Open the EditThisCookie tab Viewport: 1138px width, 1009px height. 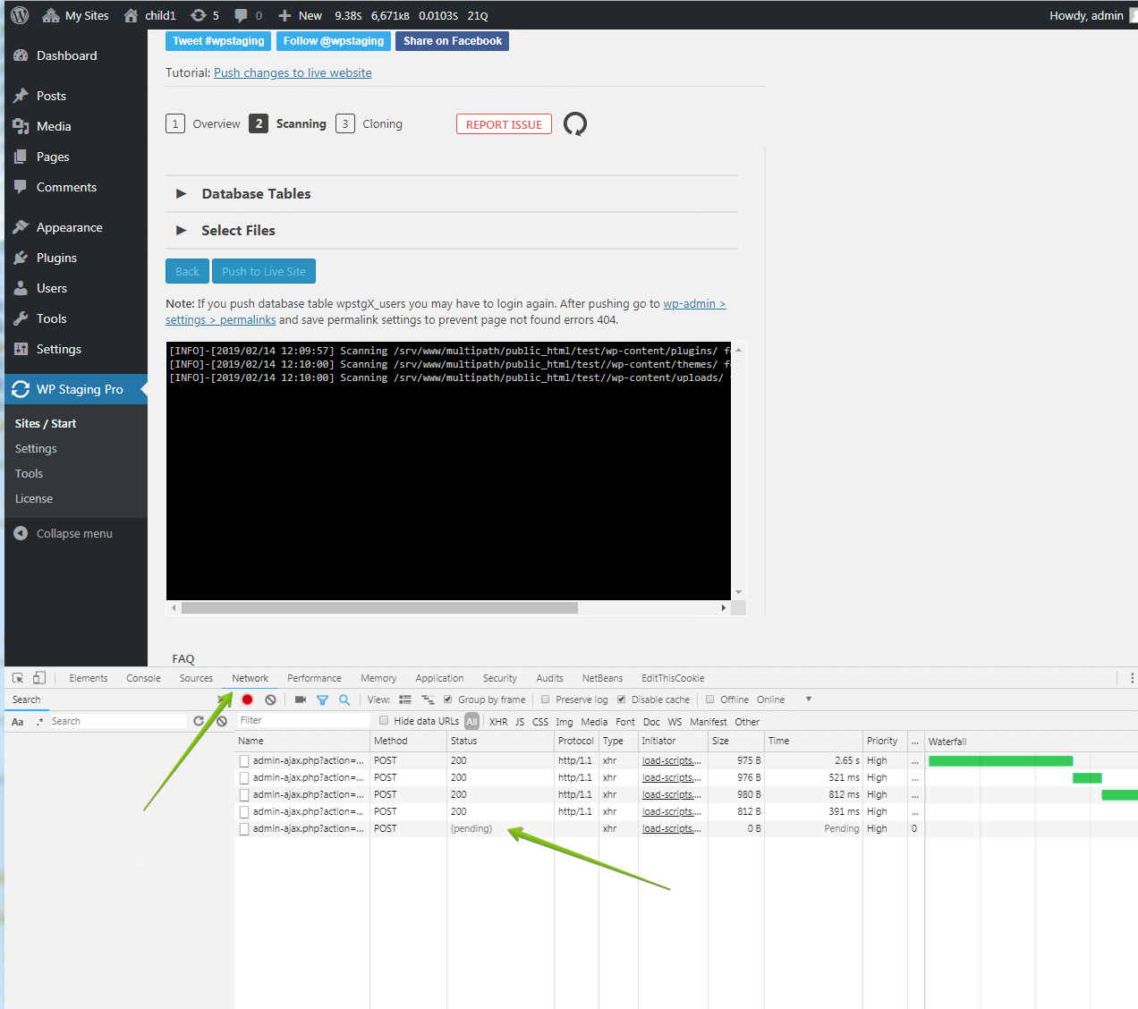[x=673, y=678]
